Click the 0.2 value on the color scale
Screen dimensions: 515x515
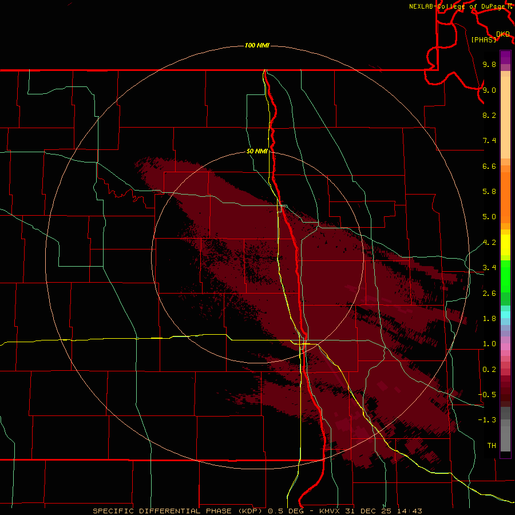tap(489, 370)
